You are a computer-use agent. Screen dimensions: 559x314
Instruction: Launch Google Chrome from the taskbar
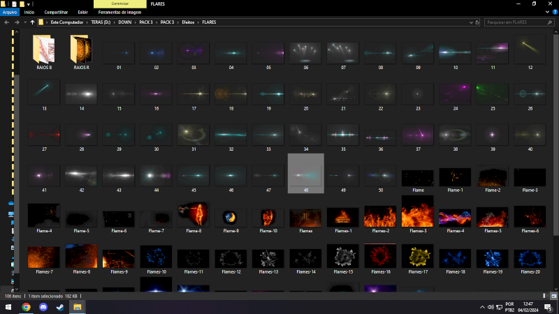(x=26, y=307)
